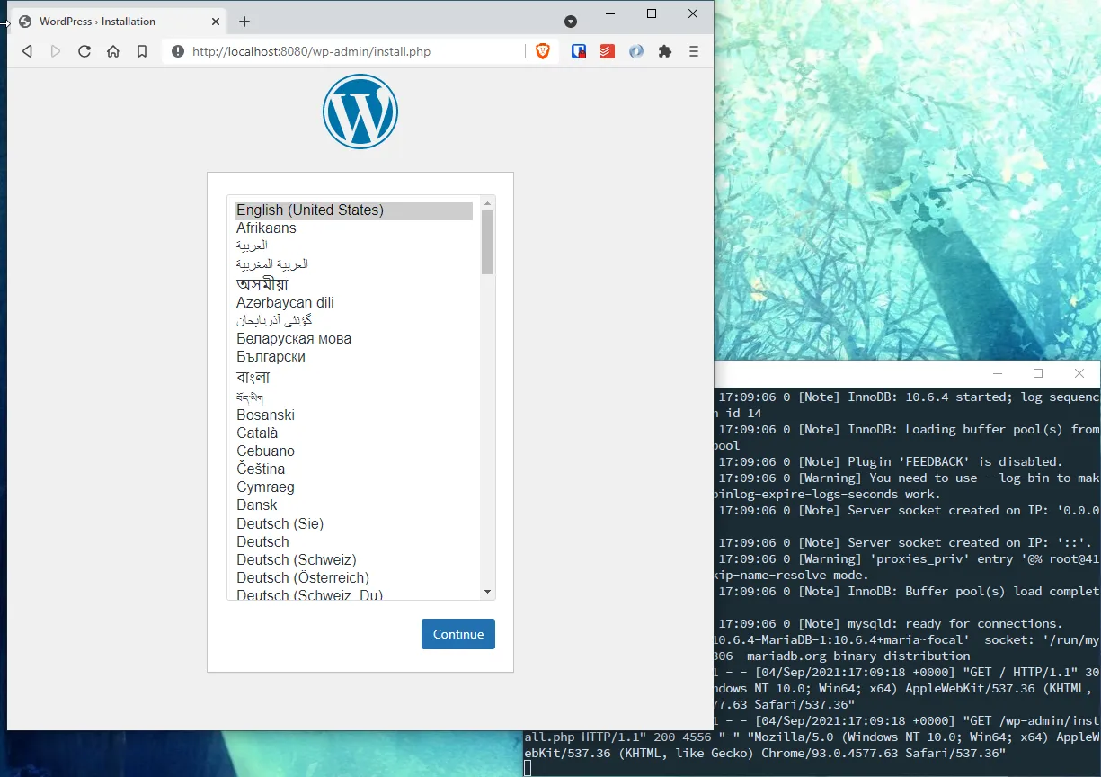
Task: Maximize the terminal window
Action: click(x=1038, y=373)
